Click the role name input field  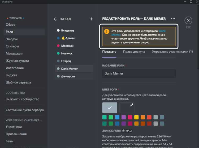tap(139, 73)
